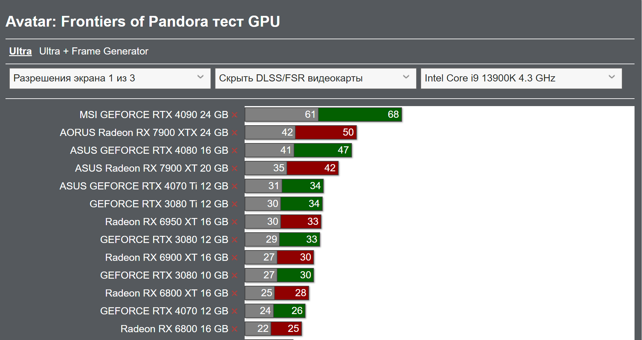The image size is (642, 340).
Task: Remove GeForce RTX 3080 Ti 12 GB via X
Action: click(235, 204)
